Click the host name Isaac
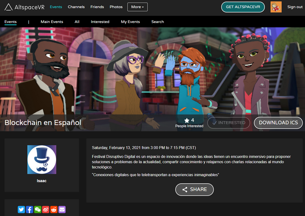This screenshot has height=216, width=305. 42,181
